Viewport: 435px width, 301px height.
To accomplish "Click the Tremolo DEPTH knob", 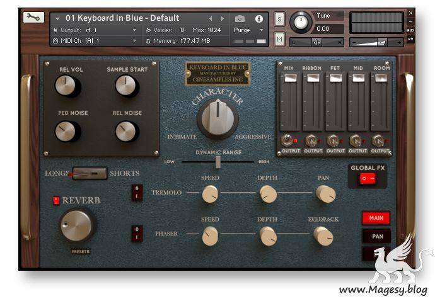I will click(269, 194).
